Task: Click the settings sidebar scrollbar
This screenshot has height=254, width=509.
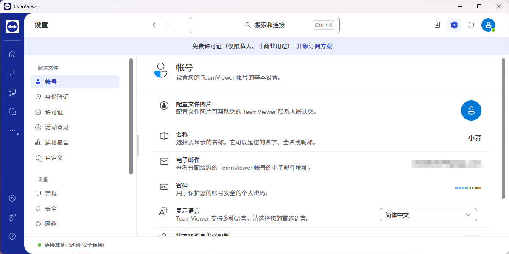Action: click(131, 116)
